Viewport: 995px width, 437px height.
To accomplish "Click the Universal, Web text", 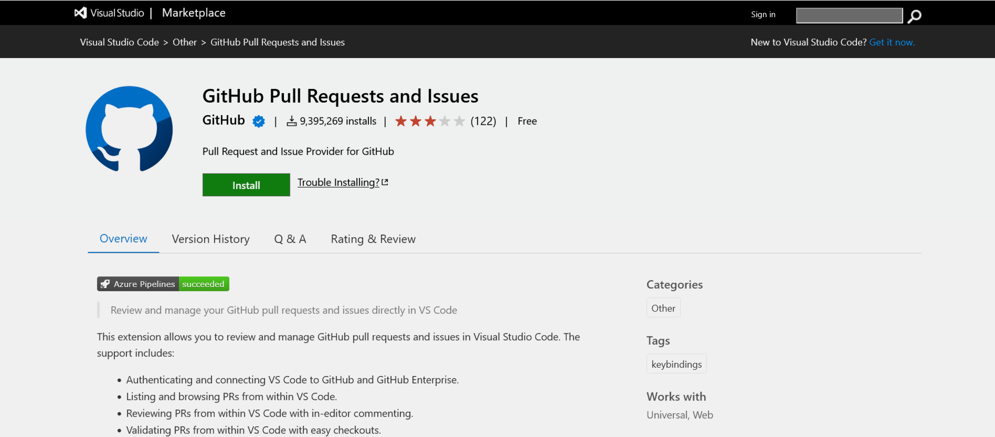I will tap(679, 415).
